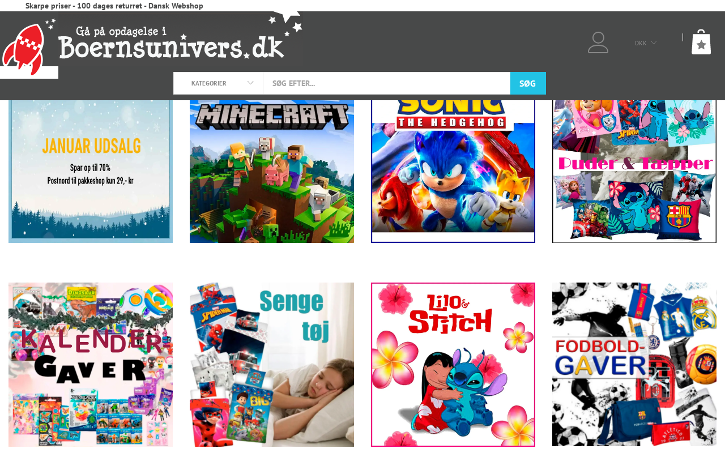The image size is (725, 453).
Task: Click the Skarpe priser top banner text
Action: point(114,6)
